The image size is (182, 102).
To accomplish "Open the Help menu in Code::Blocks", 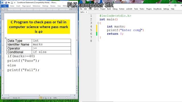I will click(173, 9).
